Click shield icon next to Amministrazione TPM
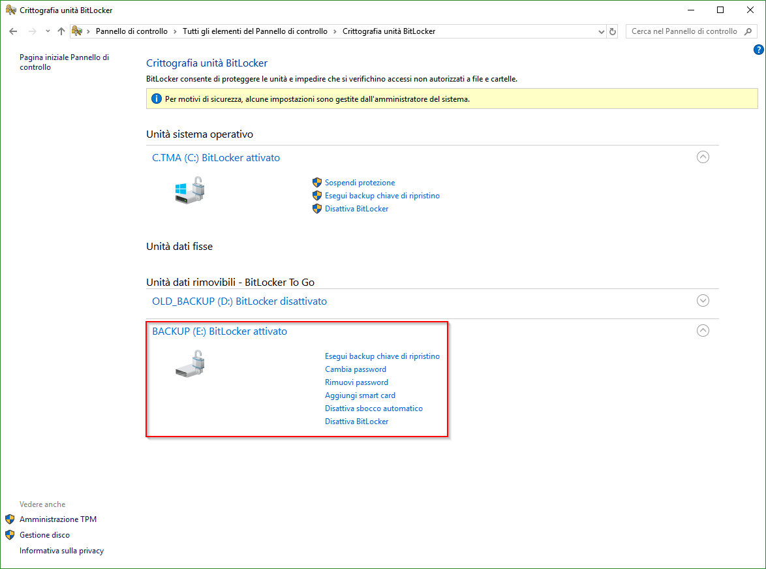 pos(10,519)
